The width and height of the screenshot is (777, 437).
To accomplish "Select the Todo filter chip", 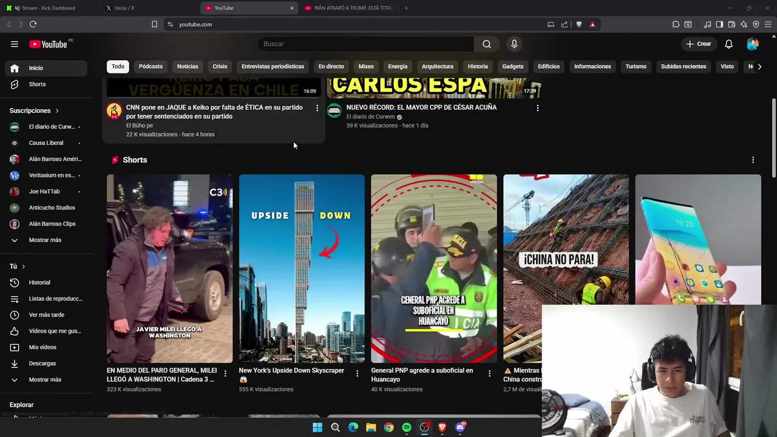I will pos(118,66).
